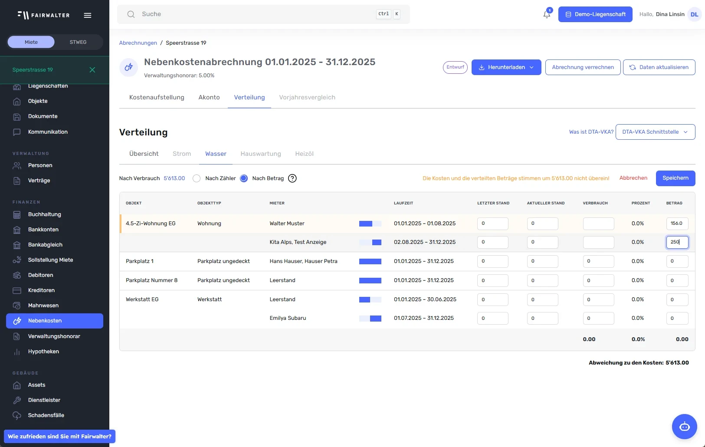Open the Herunterladen dropdown
This screenshot has width=705, height=447.
506,67
